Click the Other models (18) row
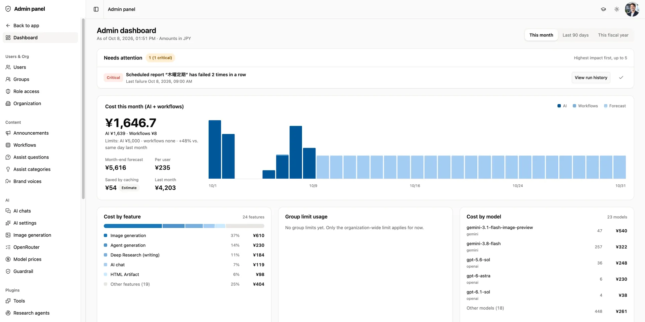This screenshot has height=322, width=645. [x=547, y=310]
